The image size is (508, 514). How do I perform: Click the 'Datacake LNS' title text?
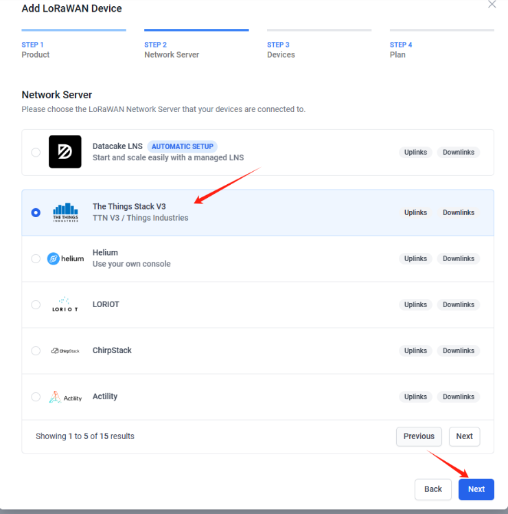(x=117, y=146)
